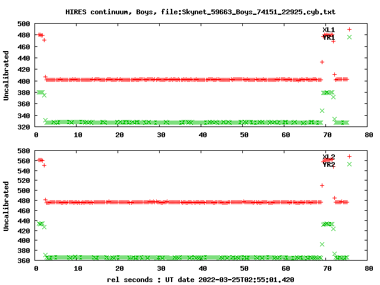Image resolution: width=380 pixels, height=285 pixels.
Task: Click the 60 tick label under the lower plot
Action: [x=286, y=268]
